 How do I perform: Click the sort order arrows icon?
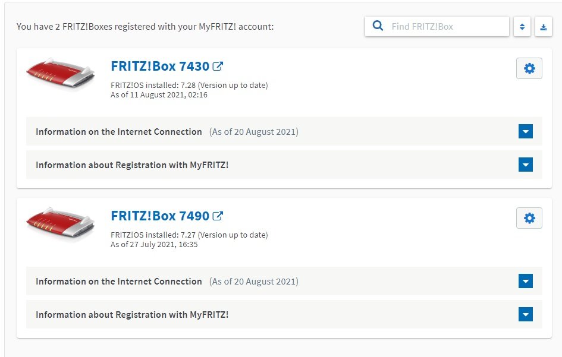coord(522,27)
